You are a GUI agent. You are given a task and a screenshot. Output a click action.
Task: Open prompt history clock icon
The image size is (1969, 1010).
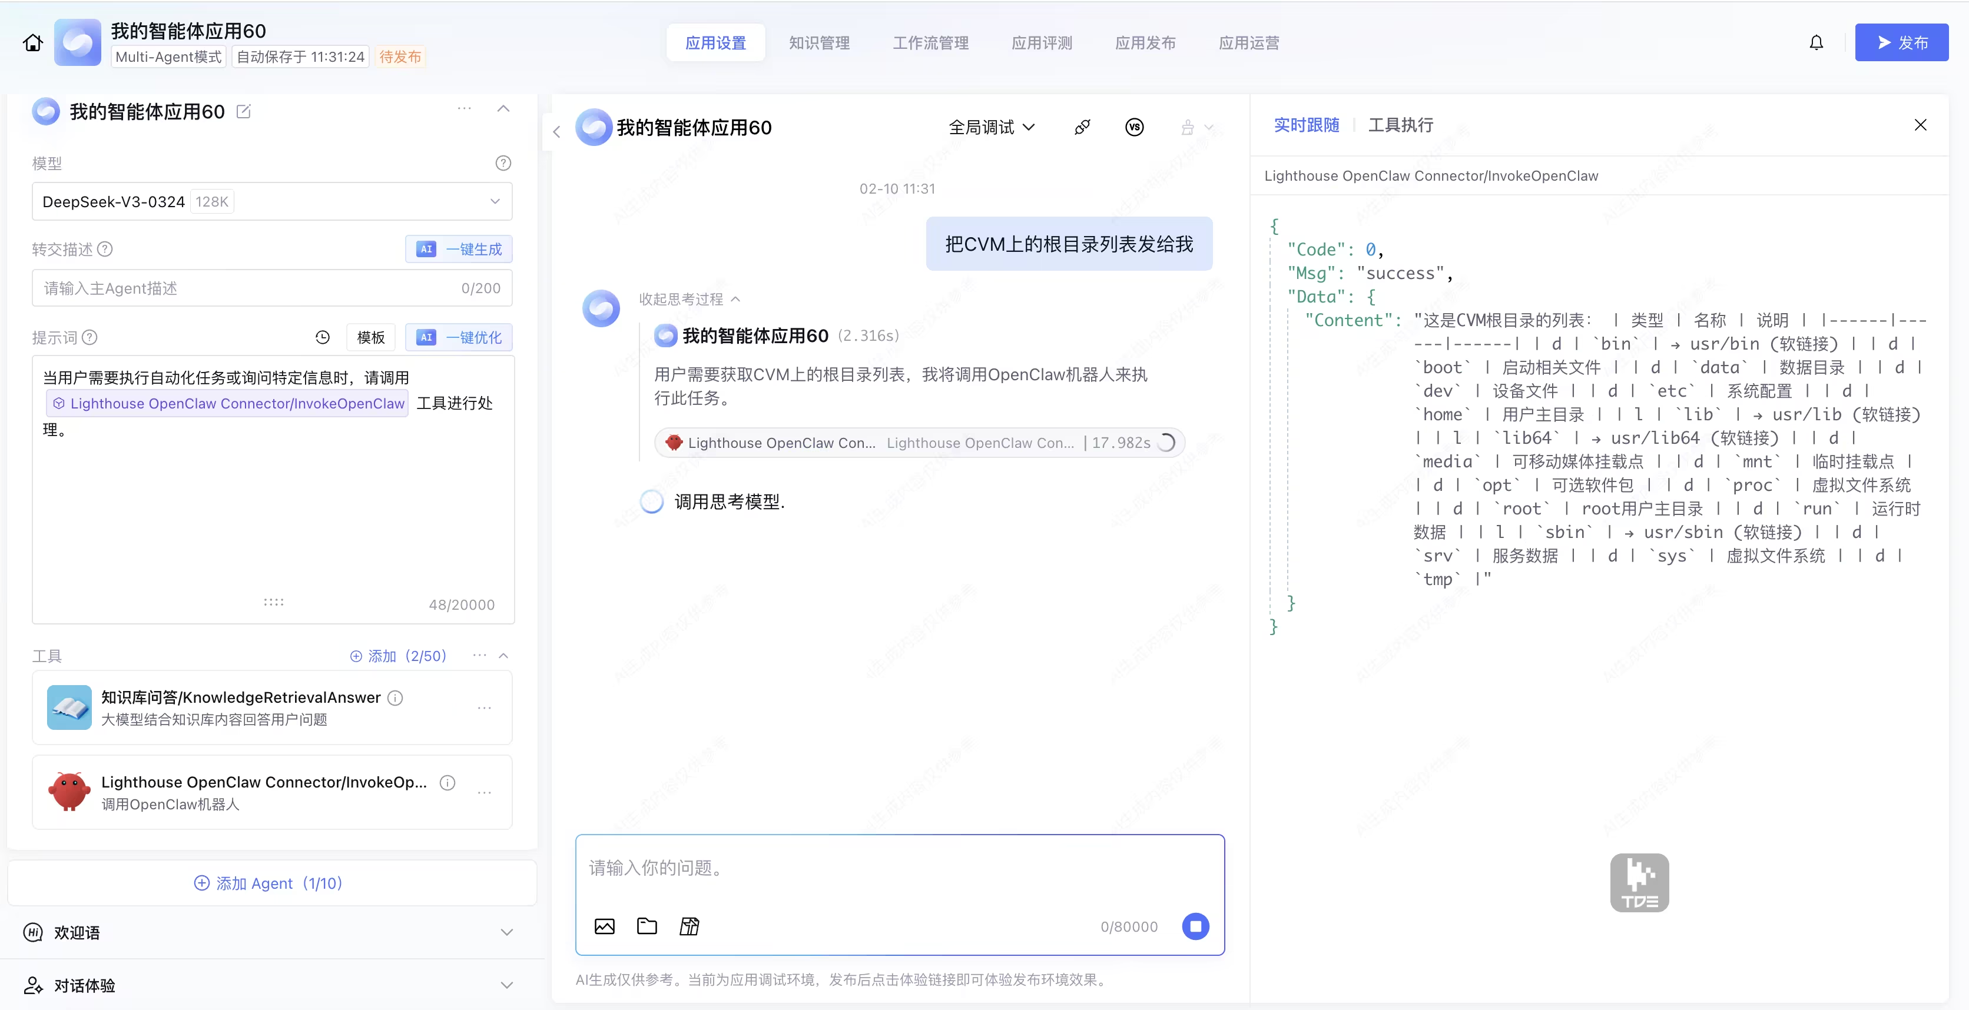323,337
